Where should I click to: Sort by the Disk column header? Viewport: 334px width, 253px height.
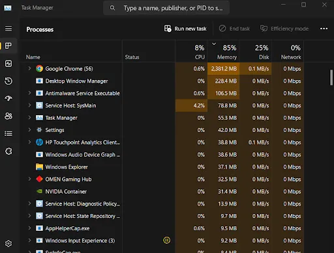coord(256,52)
